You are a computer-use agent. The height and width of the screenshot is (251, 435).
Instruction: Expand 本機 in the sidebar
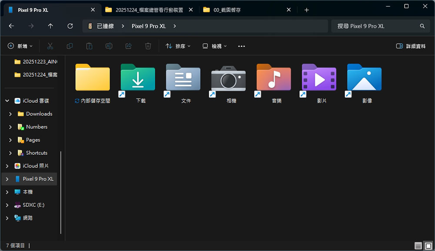7,192
